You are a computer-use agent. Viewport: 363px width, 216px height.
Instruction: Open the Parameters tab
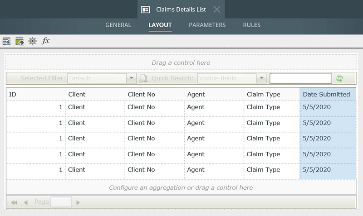point(207,25)
